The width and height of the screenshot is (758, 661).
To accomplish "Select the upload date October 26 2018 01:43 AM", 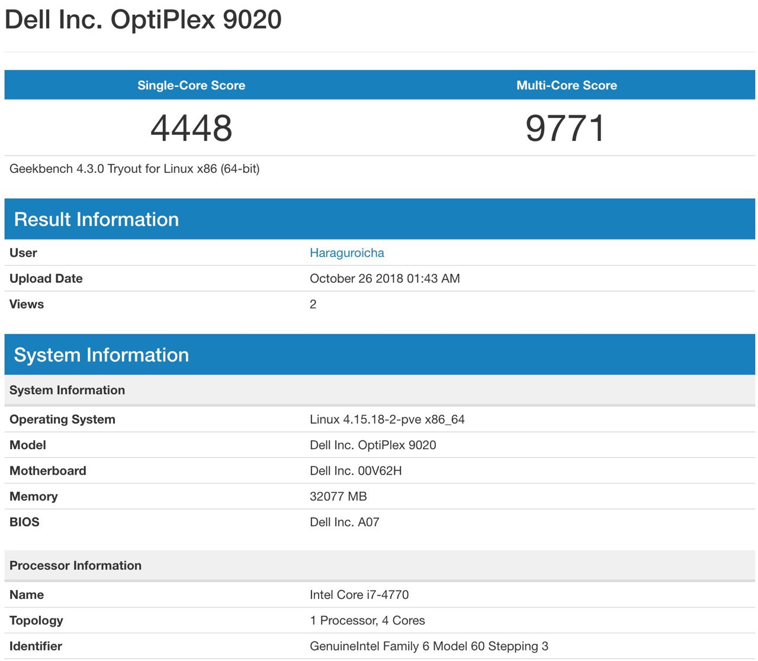I will 385,278.
